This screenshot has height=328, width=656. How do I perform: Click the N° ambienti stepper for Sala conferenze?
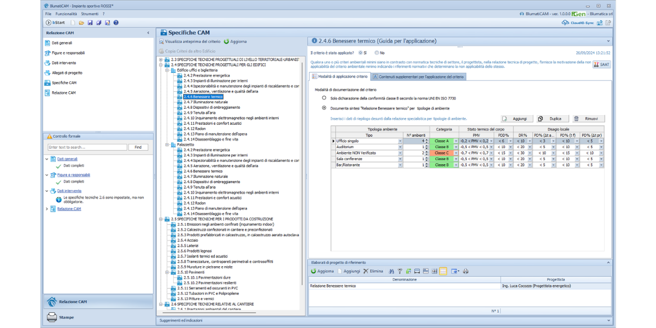[427, 159]
